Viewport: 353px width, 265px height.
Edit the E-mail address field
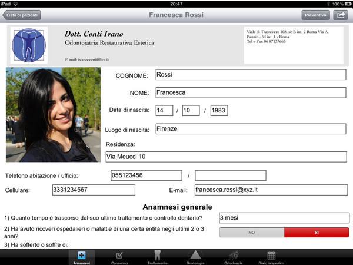click(270, 190)
